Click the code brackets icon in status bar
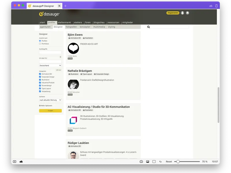This screenshot has width=231, height=173. coord(160,162)
